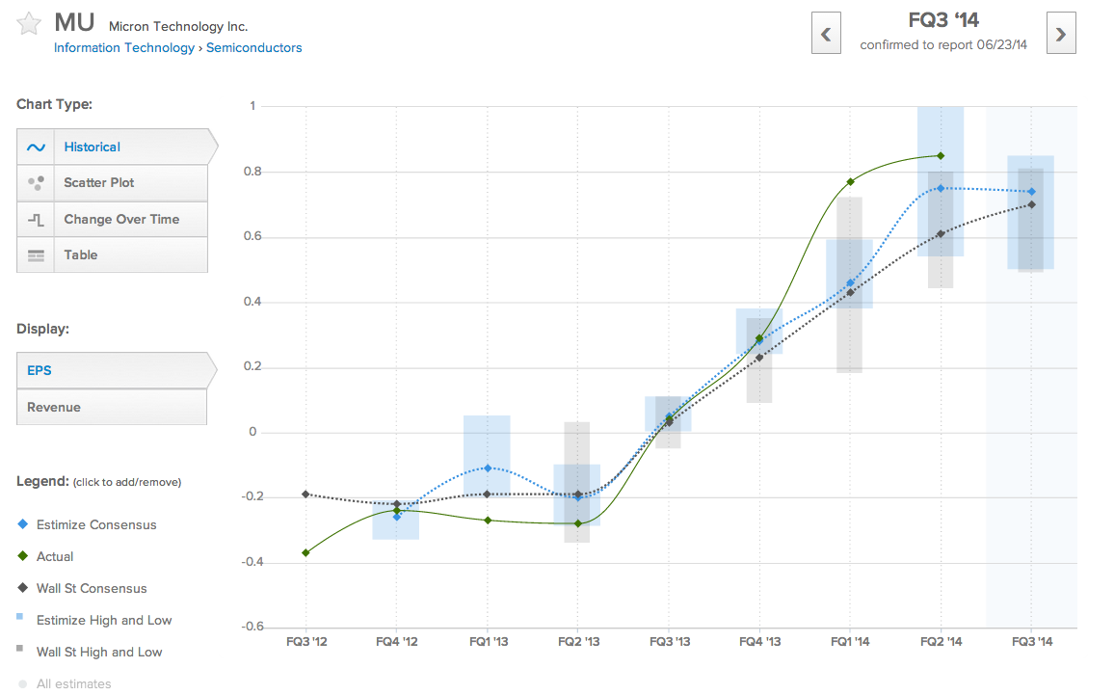This screenshot has height=695, width=1114.
Task: Click the Scatter Plot dots icon
Action: tap(36, 182)
